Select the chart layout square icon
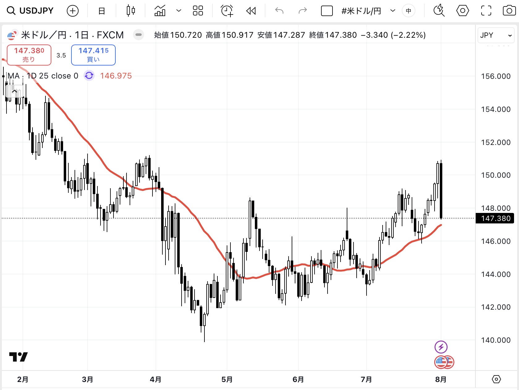Screen dimensions: 519x390 (327, 11)
